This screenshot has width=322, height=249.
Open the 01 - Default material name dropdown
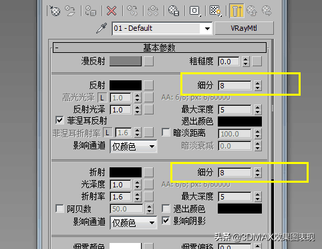(207, 29)
